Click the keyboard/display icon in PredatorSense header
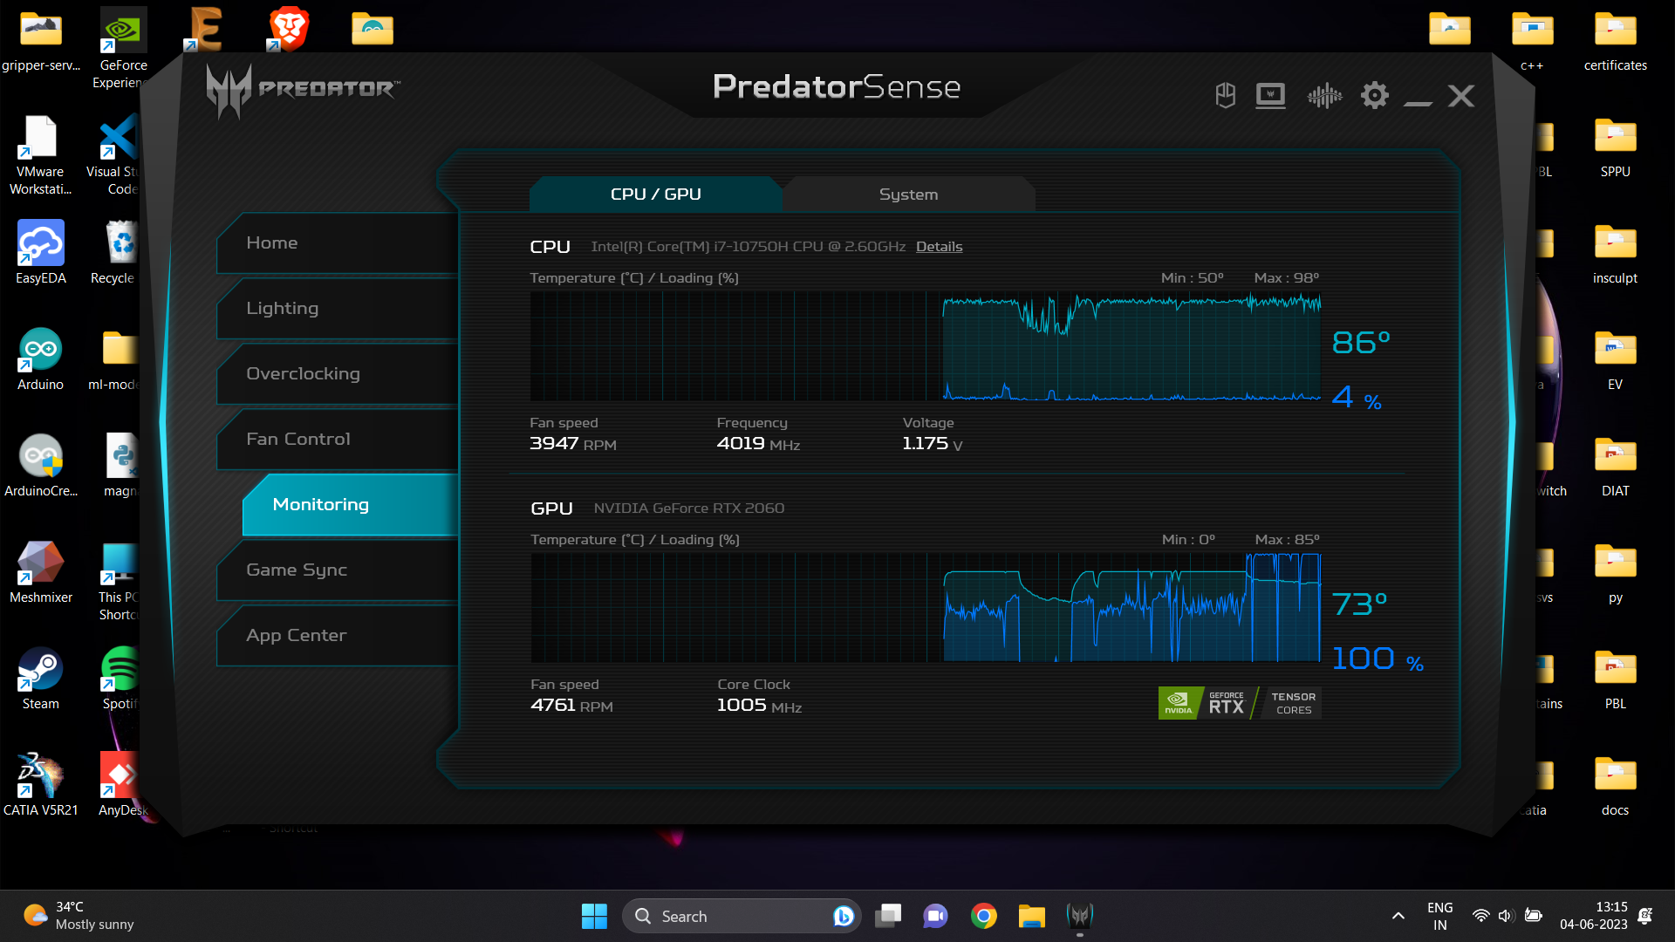This screenshot has width=1675, height=942. tap(1270, 95)
